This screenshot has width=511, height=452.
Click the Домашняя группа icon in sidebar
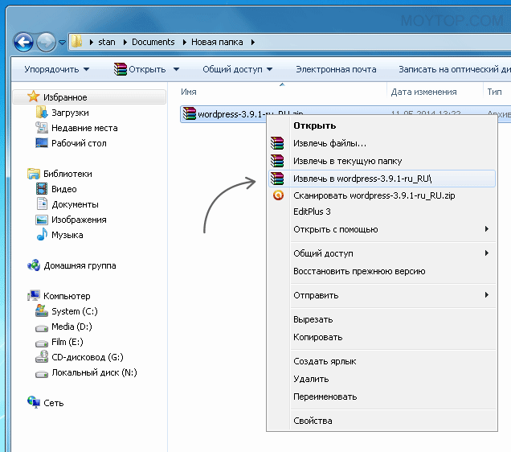point(34,265)
